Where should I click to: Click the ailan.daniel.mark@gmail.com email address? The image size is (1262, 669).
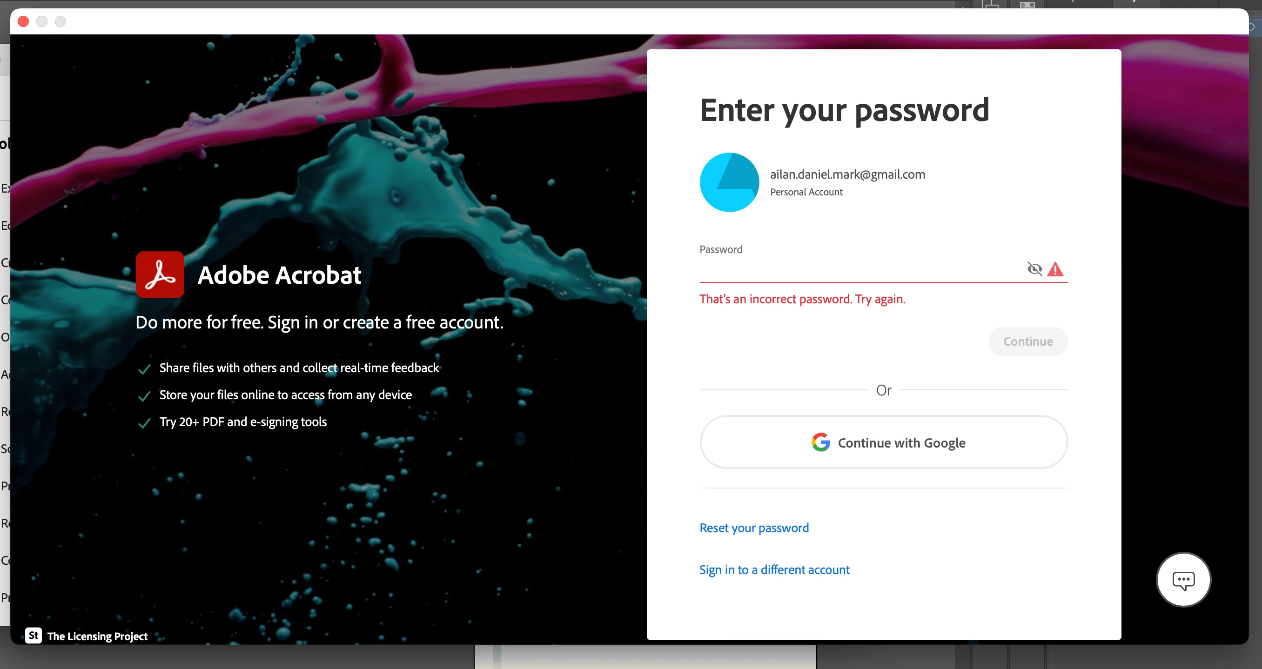(x=847, y=174)
